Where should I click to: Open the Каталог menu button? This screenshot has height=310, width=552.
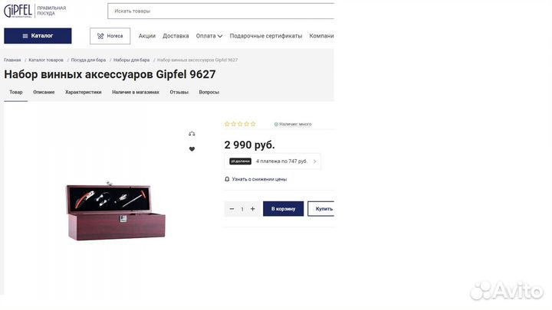(x=38, y=36)
